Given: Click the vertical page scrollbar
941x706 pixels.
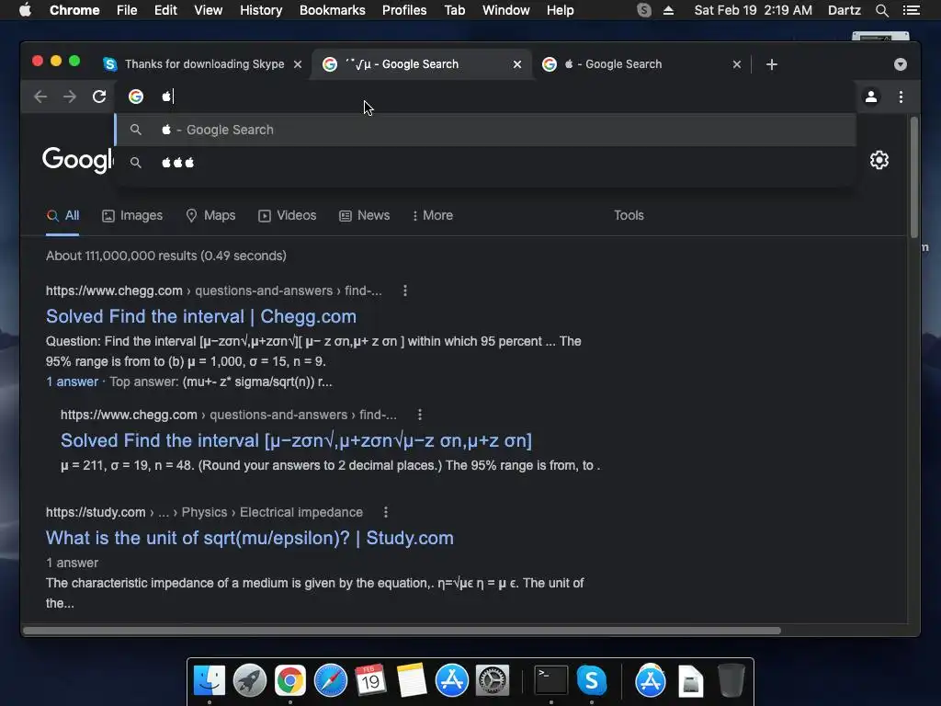Looking at the screenshot, I should (x=914, y=177).
